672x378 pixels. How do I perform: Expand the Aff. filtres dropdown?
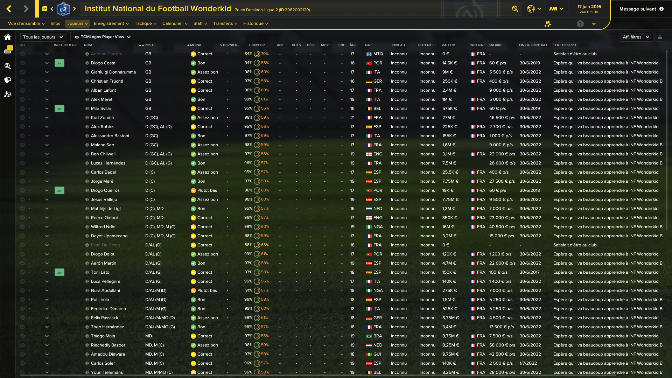coord(636,37)
